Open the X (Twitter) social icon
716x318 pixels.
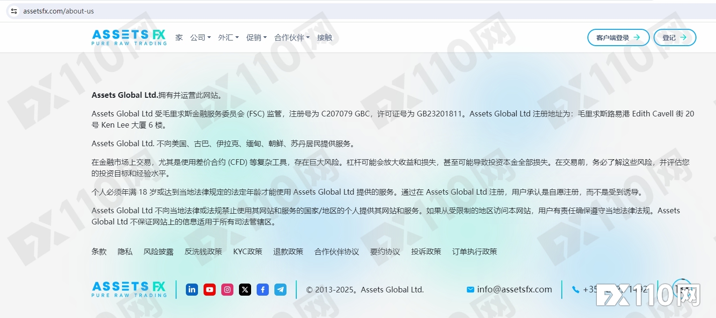(245, 290)
